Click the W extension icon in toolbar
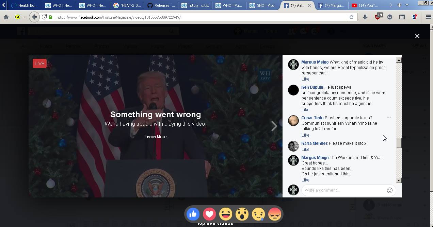 pos(390,17)
